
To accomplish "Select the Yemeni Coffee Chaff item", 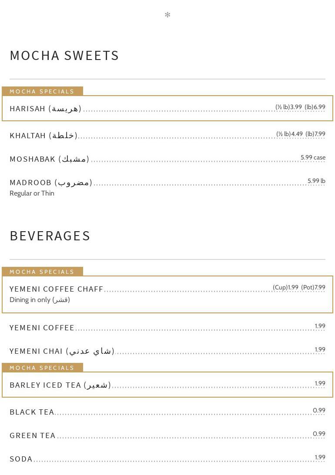I will click(x=57, y=289).
